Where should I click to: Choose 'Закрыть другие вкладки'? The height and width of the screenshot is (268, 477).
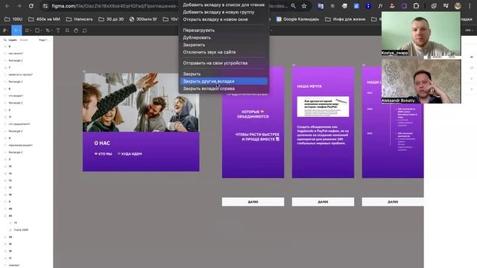coord(224,81)
